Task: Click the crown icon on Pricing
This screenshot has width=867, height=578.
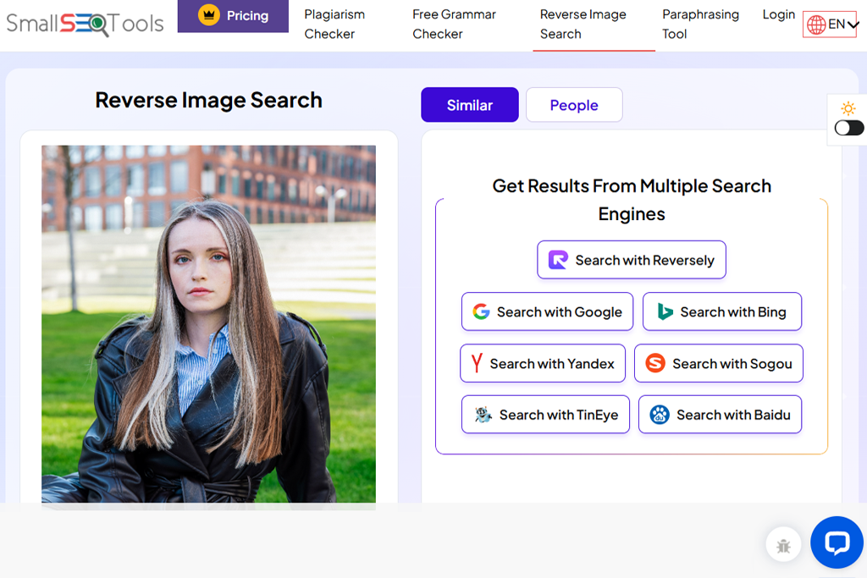Action: 209,15
